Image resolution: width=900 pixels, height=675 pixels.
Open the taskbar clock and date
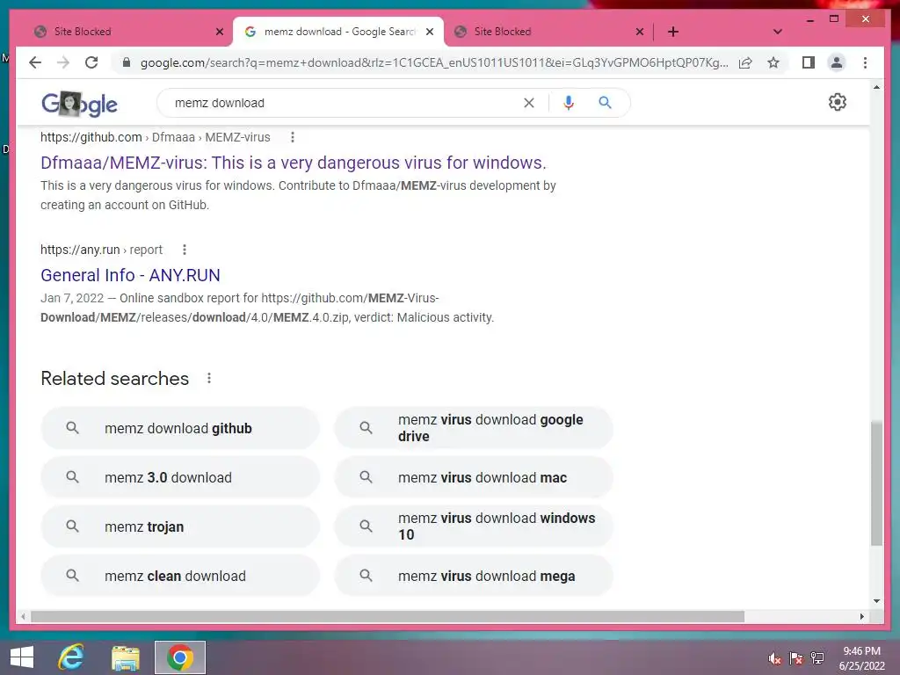(x=861, y=658)
